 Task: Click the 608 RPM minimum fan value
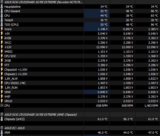coord(127,106)
